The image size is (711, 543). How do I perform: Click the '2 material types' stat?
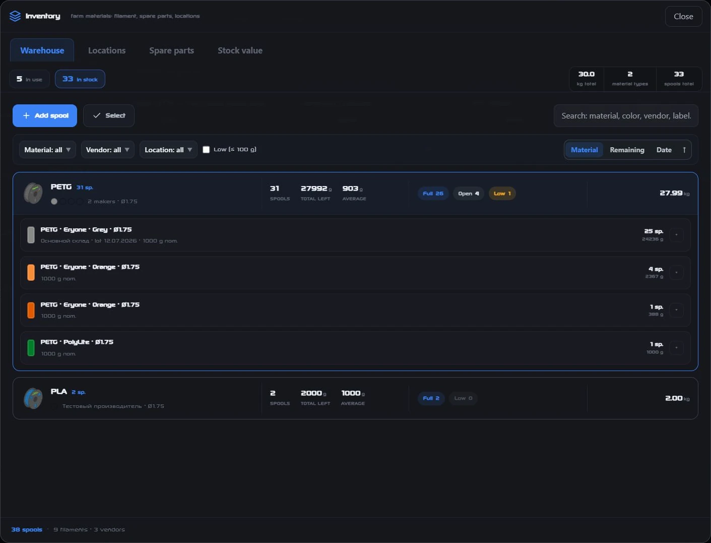(630, 79)
